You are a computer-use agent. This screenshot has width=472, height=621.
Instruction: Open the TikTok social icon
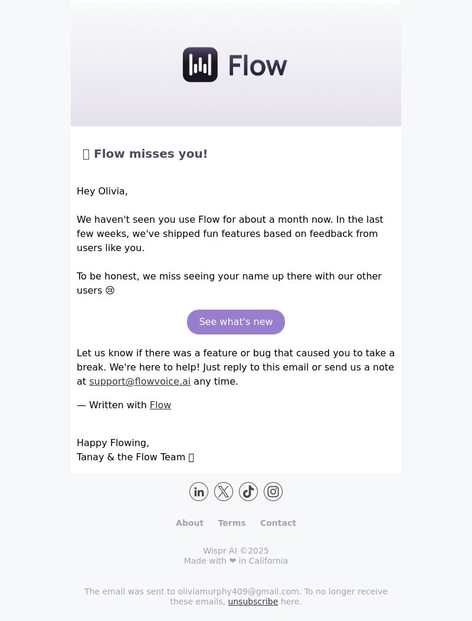[x=248, y=492]
